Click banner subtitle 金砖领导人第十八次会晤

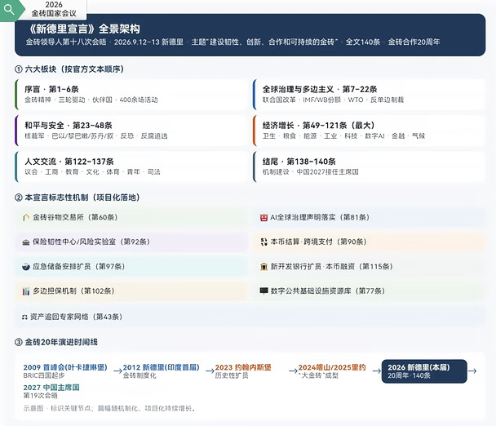66,42
